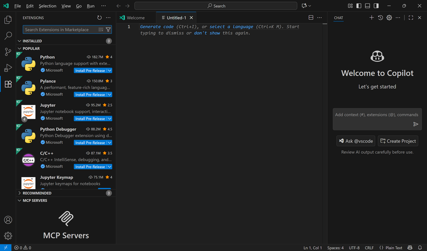Click the chat input box

[x=377, y=119]
